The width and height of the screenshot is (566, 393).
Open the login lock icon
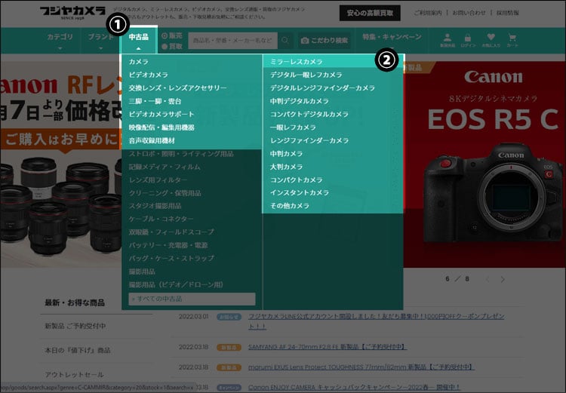(468, 40)
